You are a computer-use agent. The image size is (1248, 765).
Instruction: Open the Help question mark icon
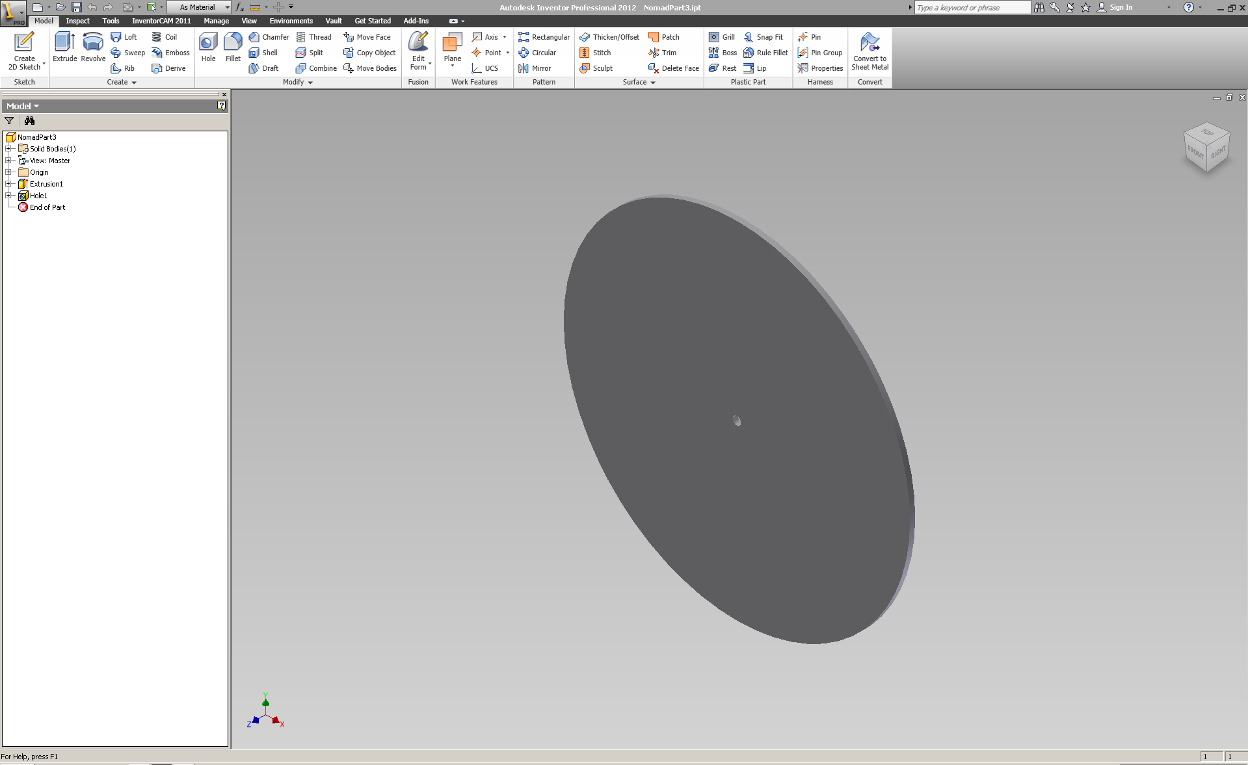[1188, 7]
